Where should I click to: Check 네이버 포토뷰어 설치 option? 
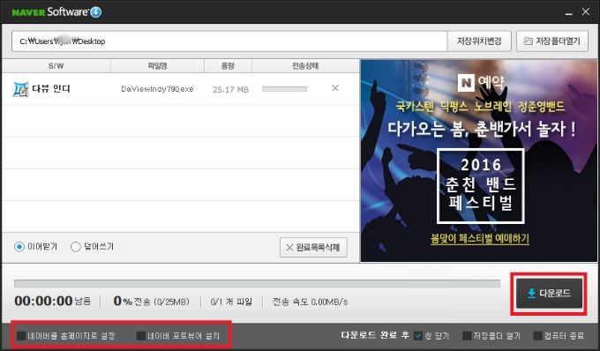click(x=141, y=336)
